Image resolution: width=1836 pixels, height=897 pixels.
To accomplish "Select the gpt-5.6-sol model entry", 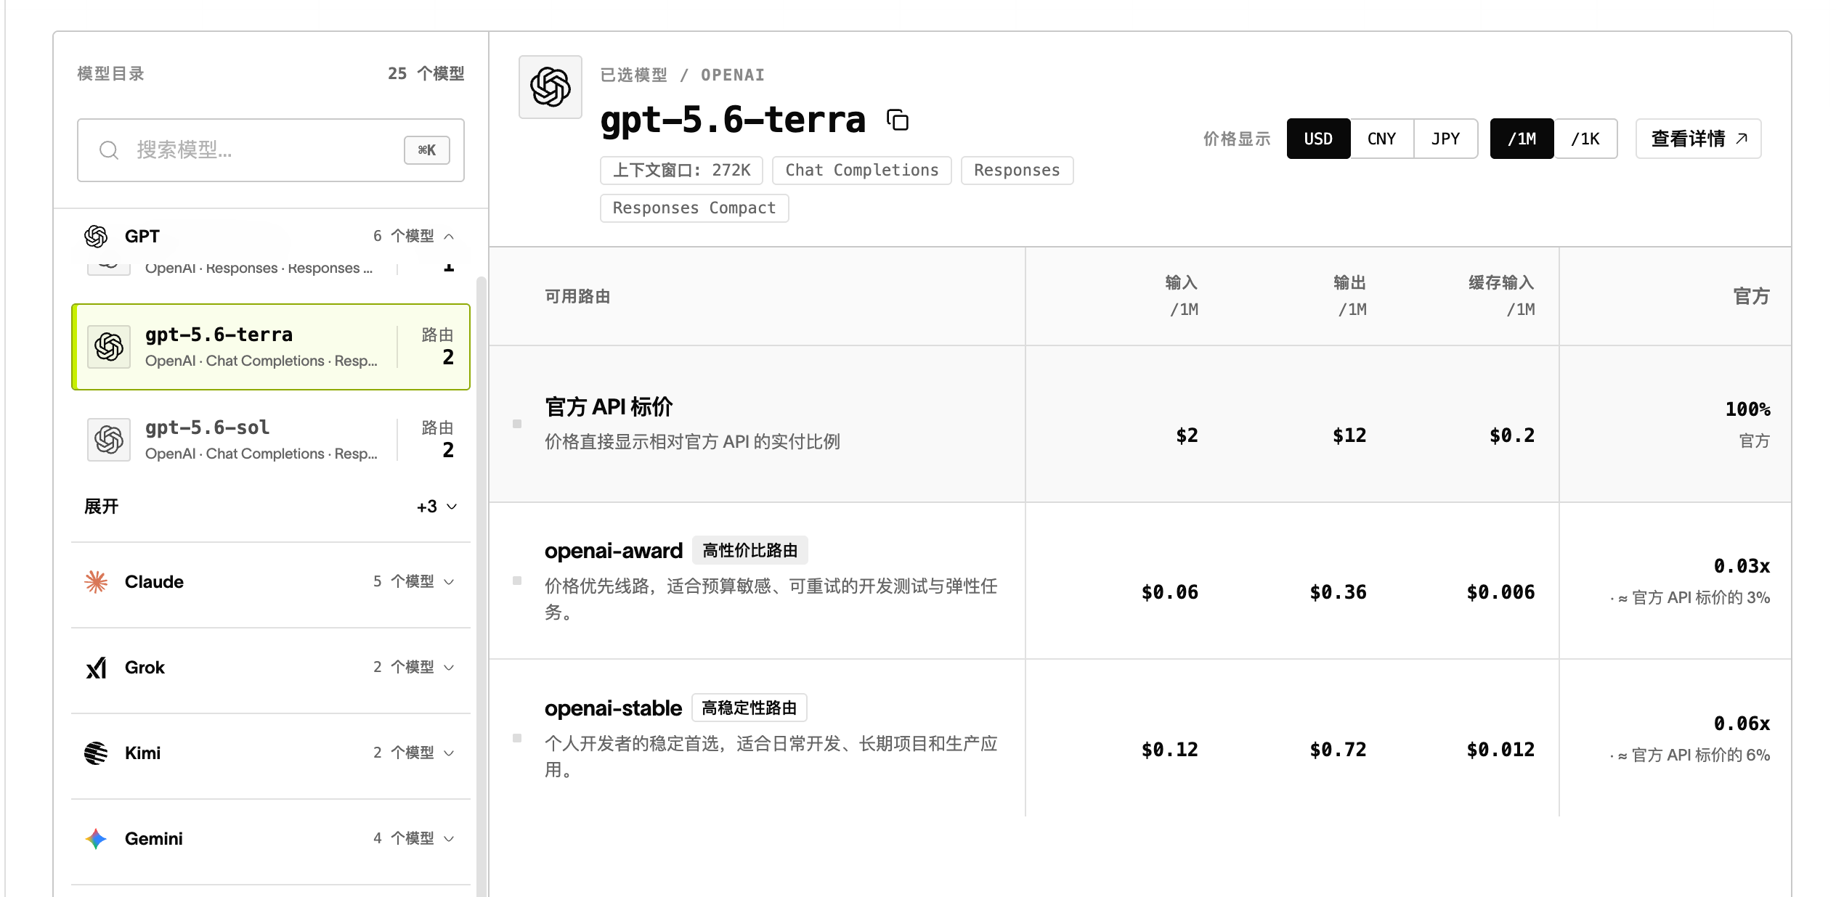I will click(271, 440).
